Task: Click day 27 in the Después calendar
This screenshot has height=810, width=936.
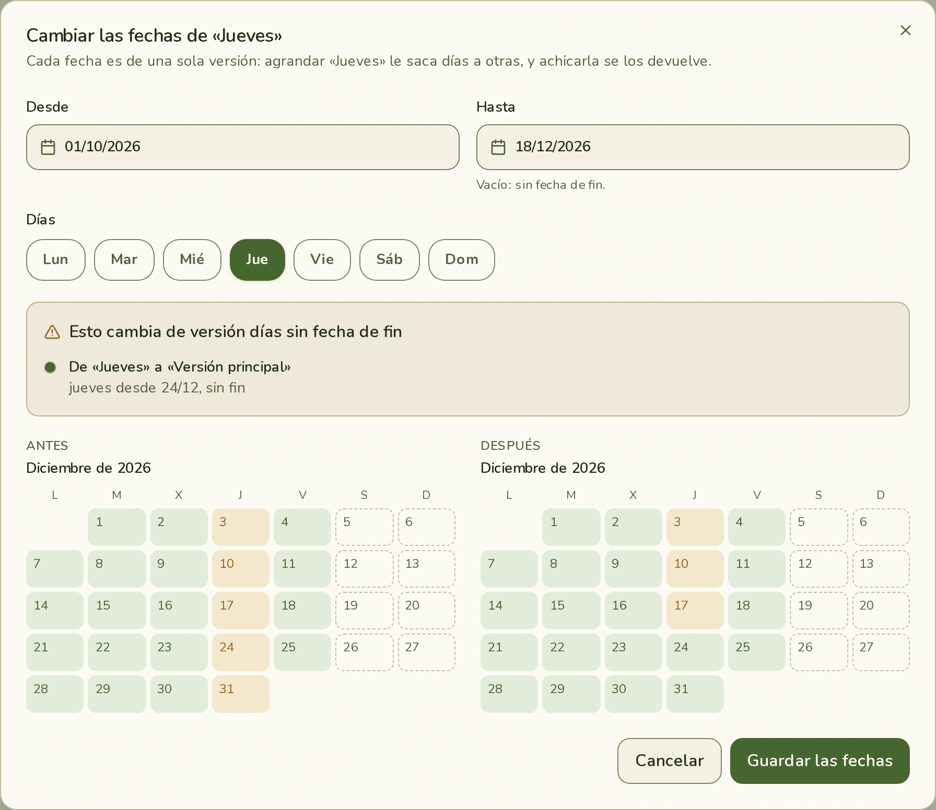Action: (x=881, y=652)
